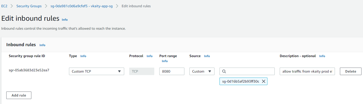Open the Custom source dropdown
Image resolution: width=363 pixels, height=104 pixels.
[202, 71]
